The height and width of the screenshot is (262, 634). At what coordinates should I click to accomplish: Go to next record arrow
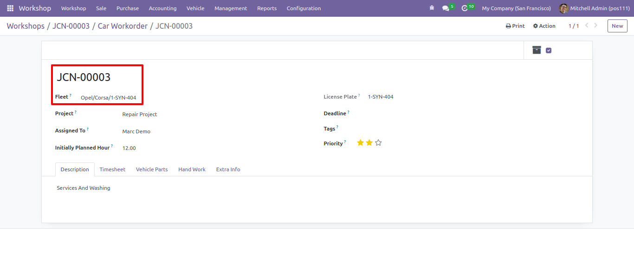click(x=596, y=25)
